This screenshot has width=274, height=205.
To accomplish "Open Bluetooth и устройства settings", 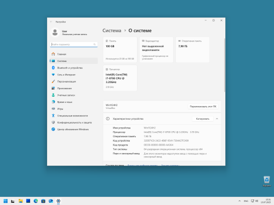I will 73,68.
